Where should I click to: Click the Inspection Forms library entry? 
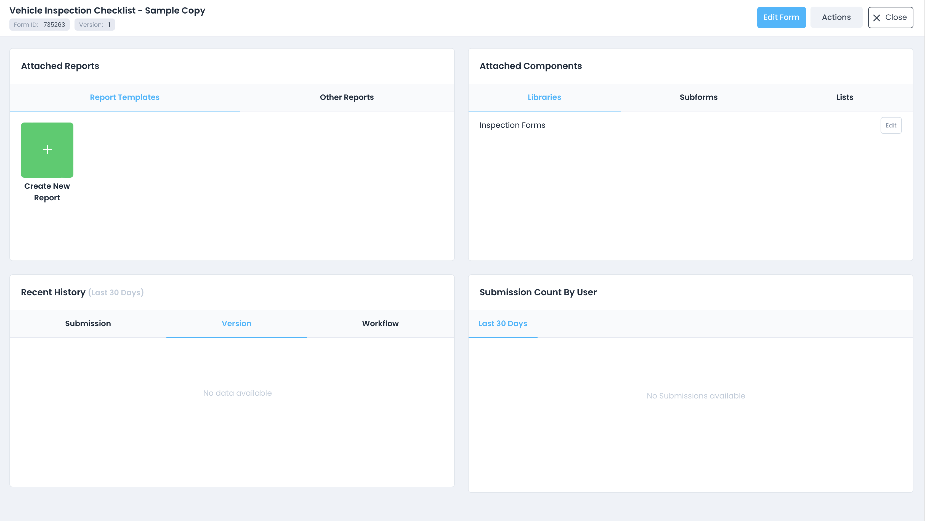[512, 125]
